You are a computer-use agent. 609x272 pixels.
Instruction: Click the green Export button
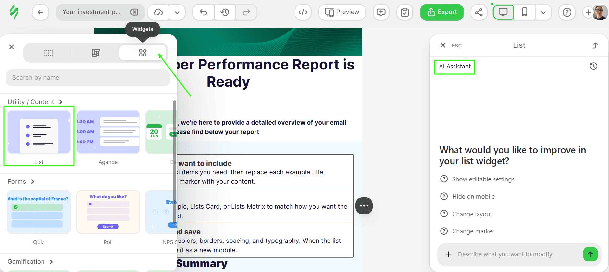pyautogui.click(x=442, y=12)
